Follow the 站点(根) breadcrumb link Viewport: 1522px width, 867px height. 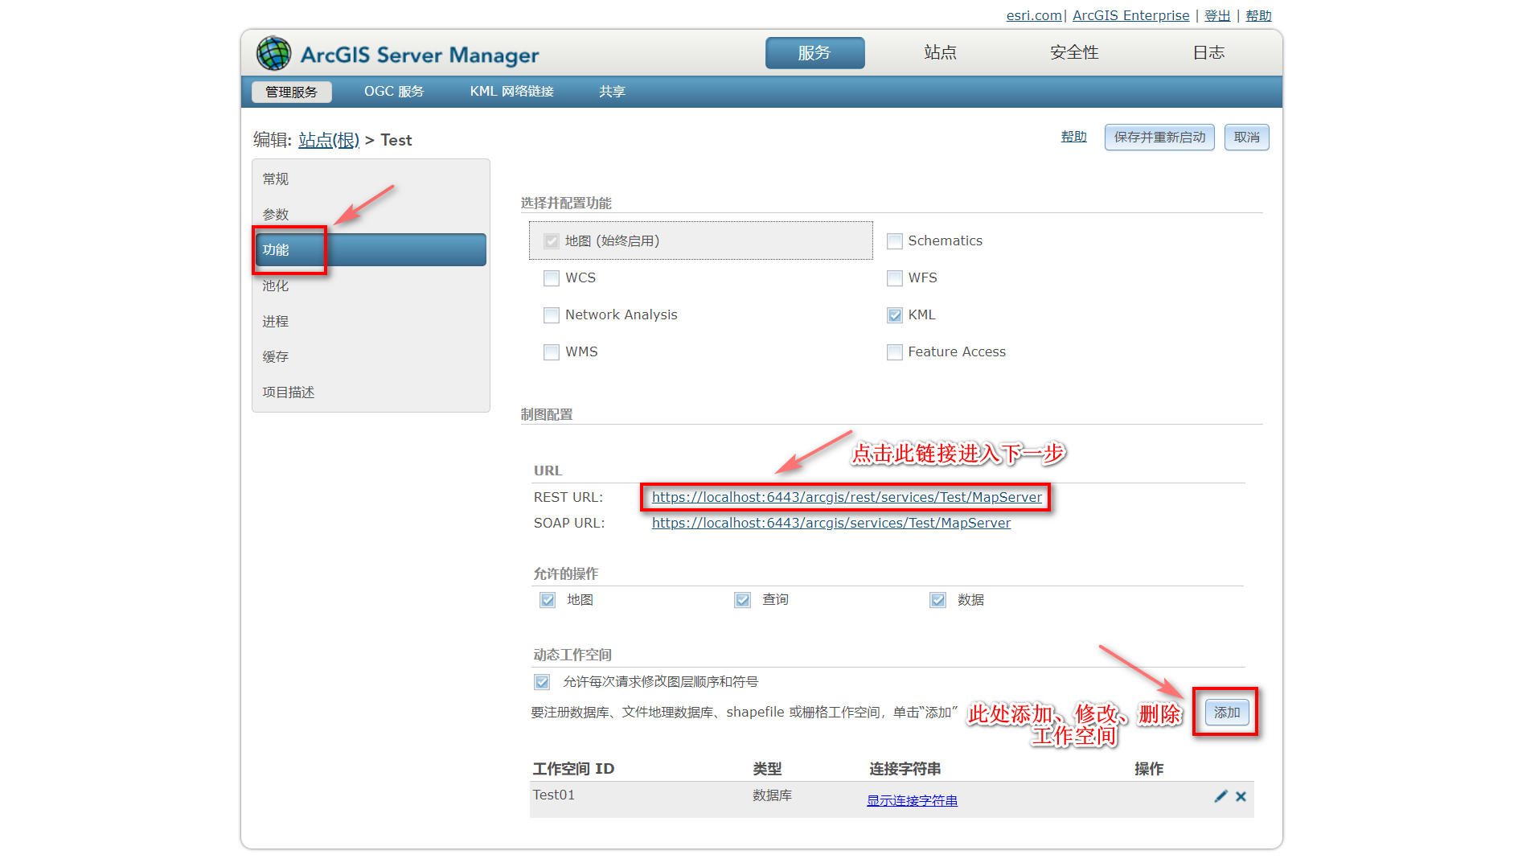329,140
